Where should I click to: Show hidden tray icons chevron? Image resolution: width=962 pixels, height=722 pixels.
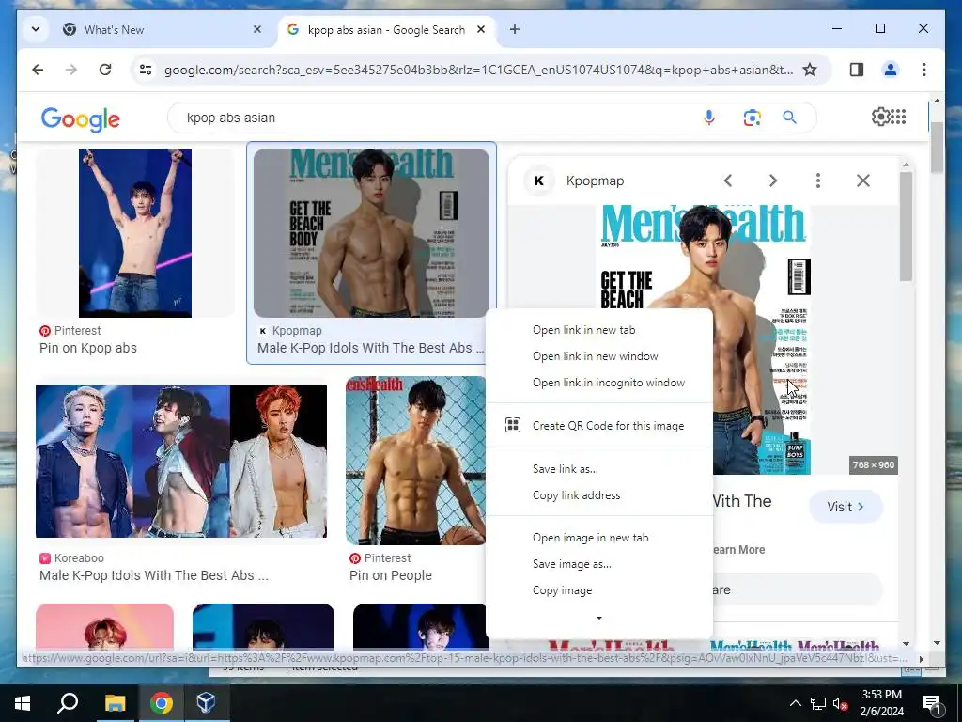(x=795, y=703)
